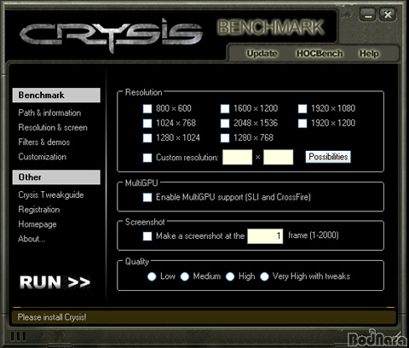Screen dimensions: 409x348
Task: Select the Other sidebar section
Action: click(56, 177)
